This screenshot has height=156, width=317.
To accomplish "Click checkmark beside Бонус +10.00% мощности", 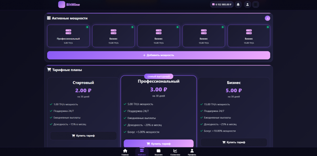I will click(x=202, y=131).
